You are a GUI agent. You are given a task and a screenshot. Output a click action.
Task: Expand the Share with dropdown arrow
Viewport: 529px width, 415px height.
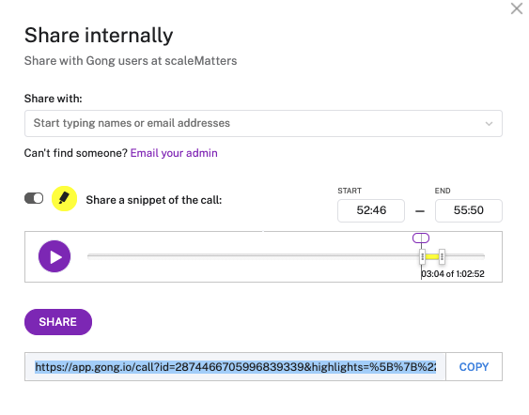click(489, 124)
